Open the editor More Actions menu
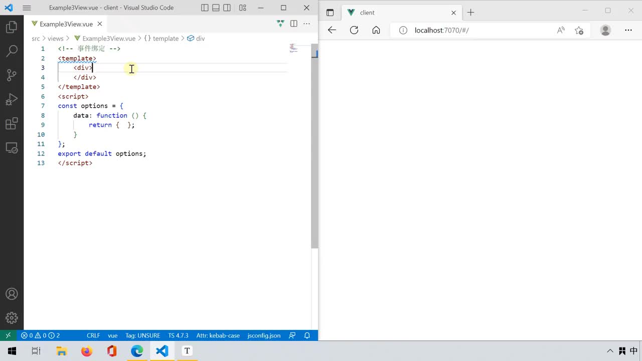The image size is (642, 361). (x=307, y=24)
